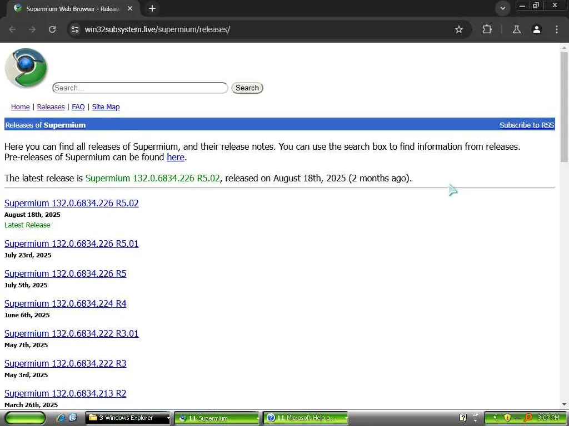Click green 'Supermium 132.0.6834.226 R5.02' in latest release sentence
This screenshot has width=569, height=426.
(152, 178)
